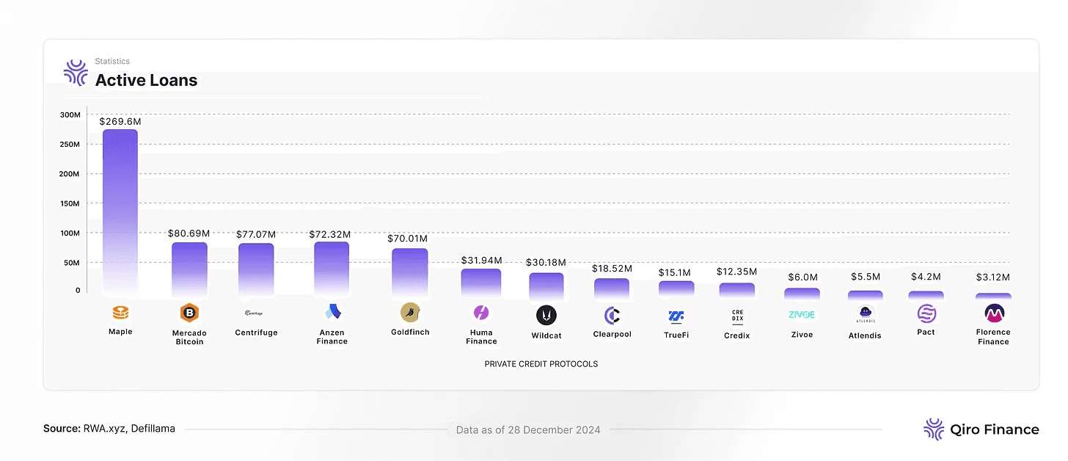
Task: Click the Atlendis name label
Action: pos(866,335)
